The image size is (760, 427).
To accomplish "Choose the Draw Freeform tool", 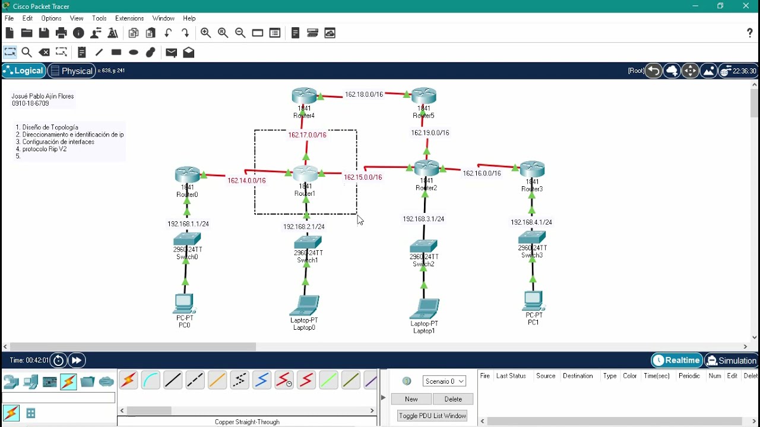I will point(151,52).
